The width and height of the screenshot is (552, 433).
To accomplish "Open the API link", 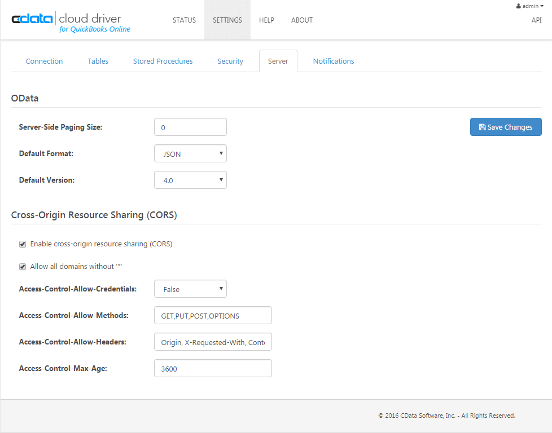I will click(536, 20).
